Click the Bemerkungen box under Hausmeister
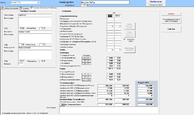194x115 pixels. (x=35, y=38)
